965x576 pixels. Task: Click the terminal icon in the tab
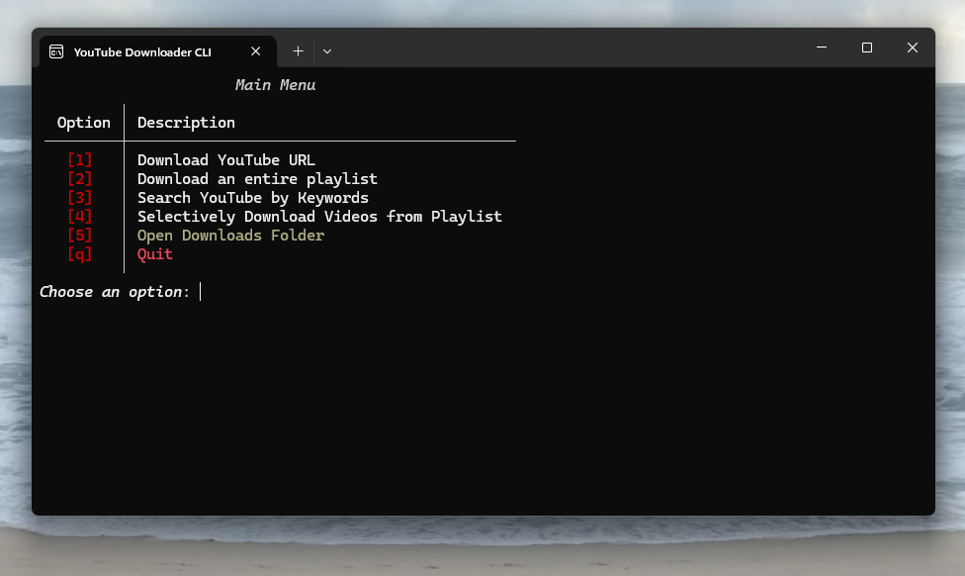56,51
